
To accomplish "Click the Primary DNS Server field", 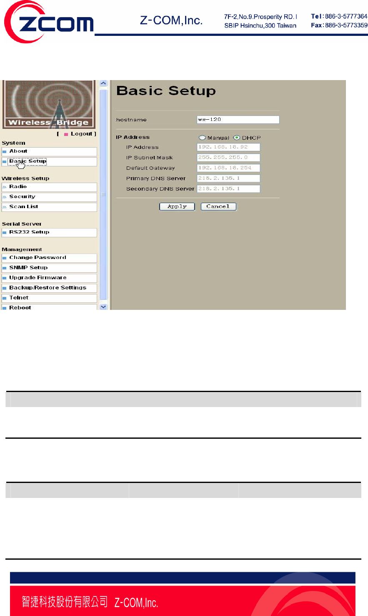I will [x=228, y=178].
